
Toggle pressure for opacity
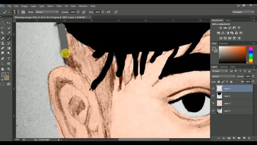tap(84, 12)
